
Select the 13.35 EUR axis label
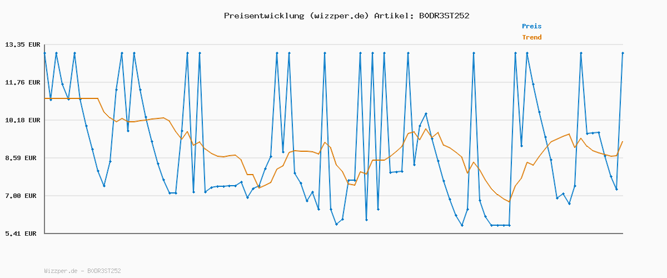click(23, 44)
